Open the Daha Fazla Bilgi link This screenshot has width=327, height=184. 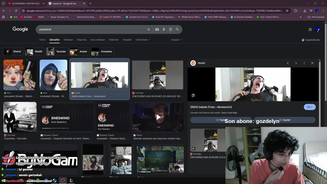(x=229, y=113)
